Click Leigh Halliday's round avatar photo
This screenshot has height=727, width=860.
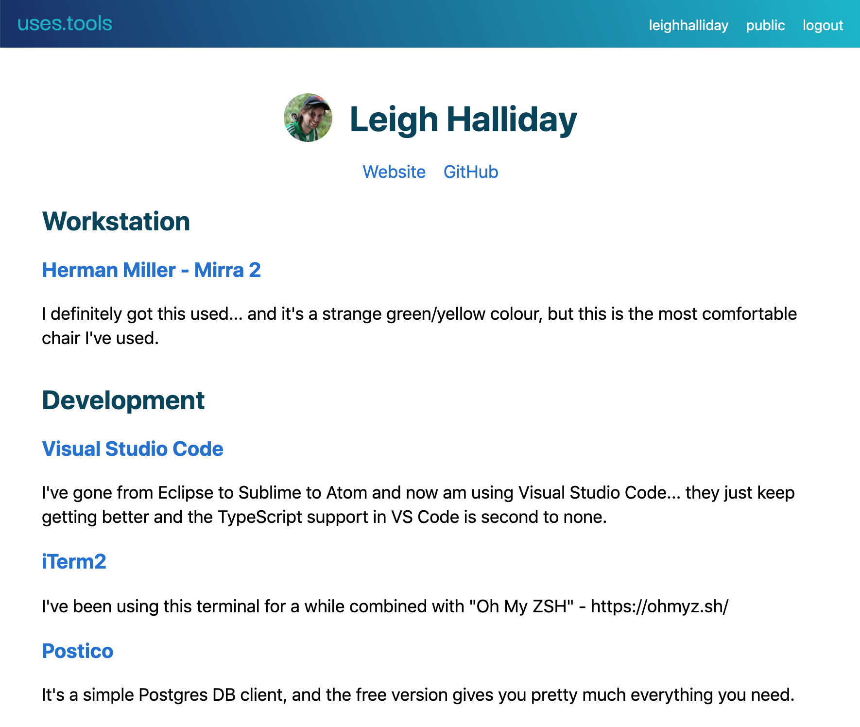[308, 118]
